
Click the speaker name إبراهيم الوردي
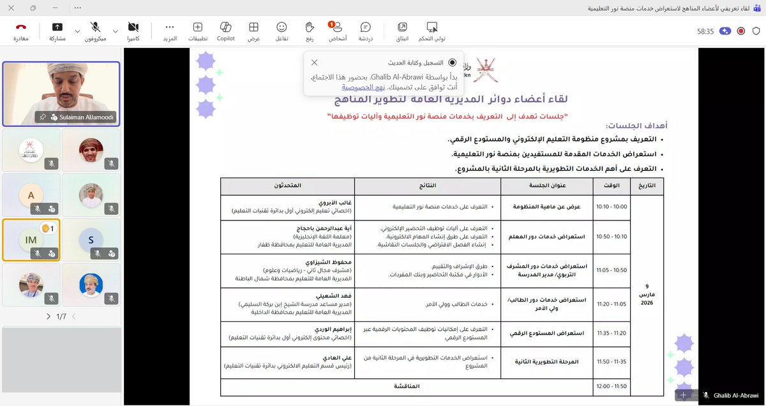(x=333, y=329)
